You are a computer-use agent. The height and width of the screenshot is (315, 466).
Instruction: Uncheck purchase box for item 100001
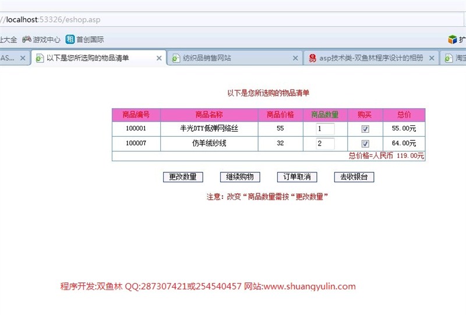[x=365, y=129]
